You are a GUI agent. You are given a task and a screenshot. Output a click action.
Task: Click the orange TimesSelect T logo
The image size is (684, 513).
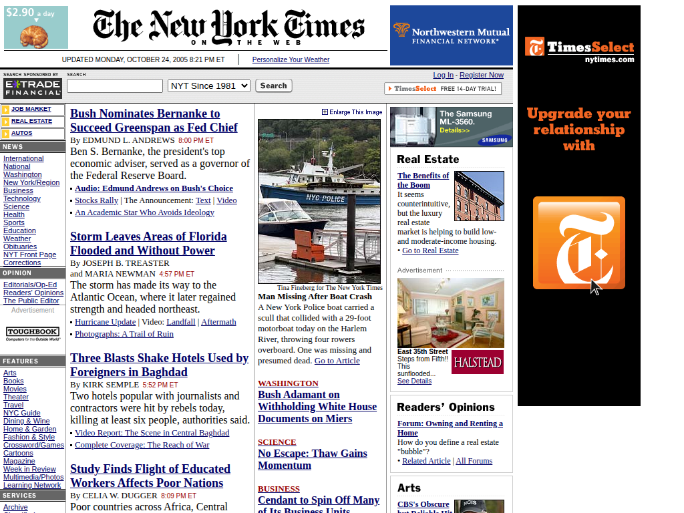tap(578, 242)
